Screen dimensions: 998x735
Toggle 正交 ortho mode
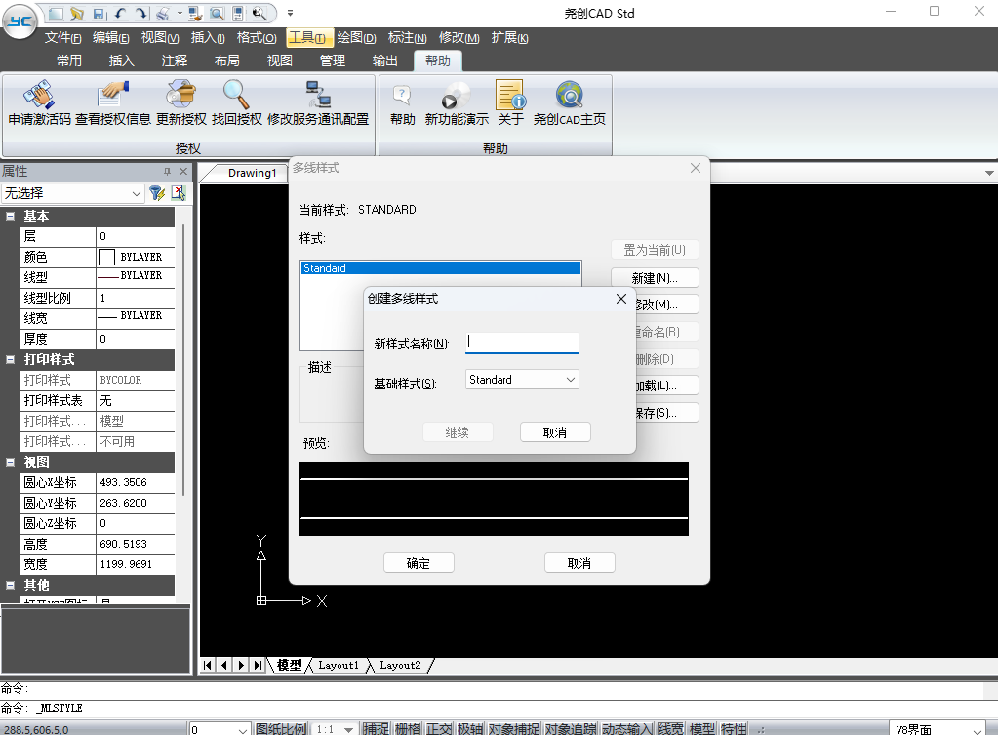pyautogui.click(x=439, y=728)
